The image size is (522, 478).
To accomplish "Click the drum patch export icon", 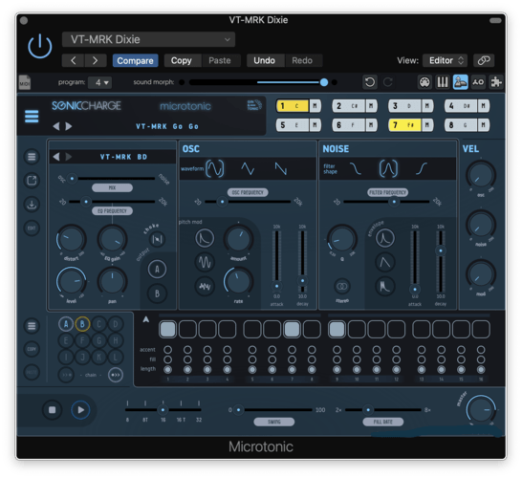I will tap(32, 181).
